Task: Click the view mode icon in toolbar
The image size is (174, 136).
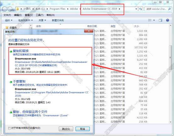Action: coord(150,20)
